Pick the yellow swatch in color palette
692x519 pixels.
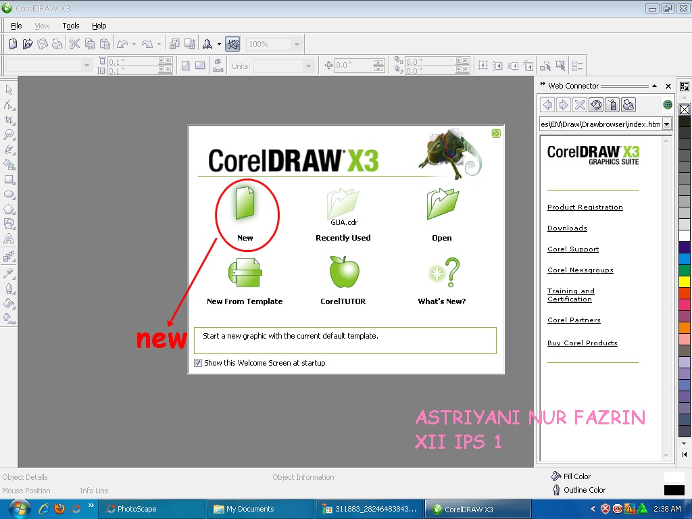pyautogui.click(x=685, y=281)
